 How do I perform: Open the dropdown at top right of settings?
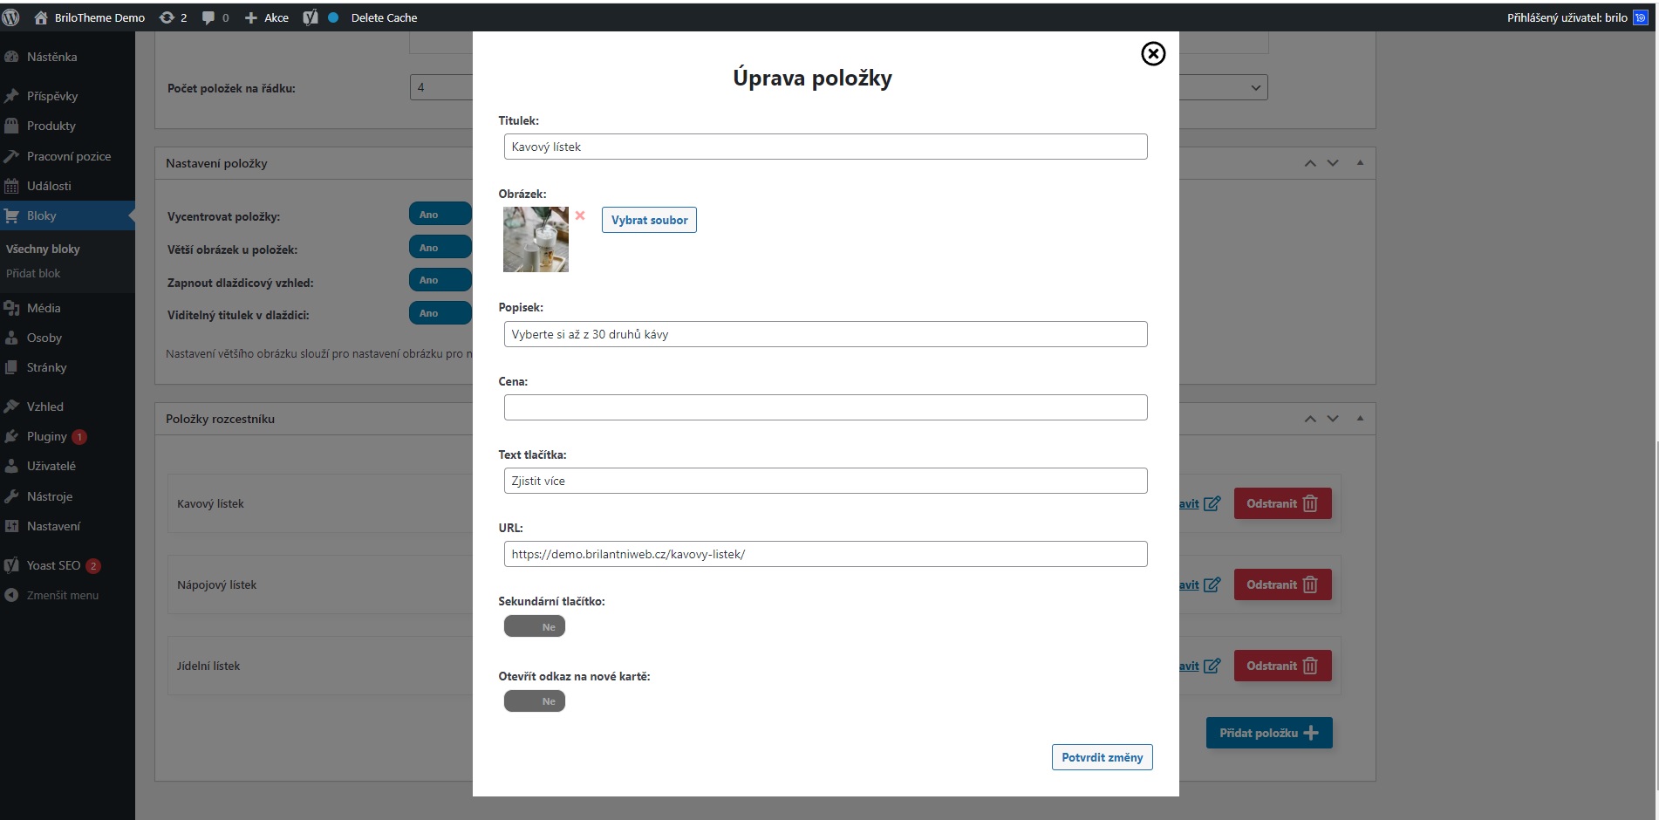pos(1255,87)
